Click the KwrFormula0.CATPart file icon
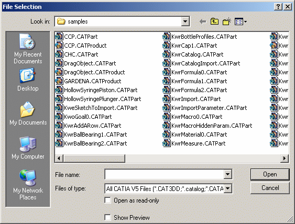295x224 pixels. [x=167, y=72]
